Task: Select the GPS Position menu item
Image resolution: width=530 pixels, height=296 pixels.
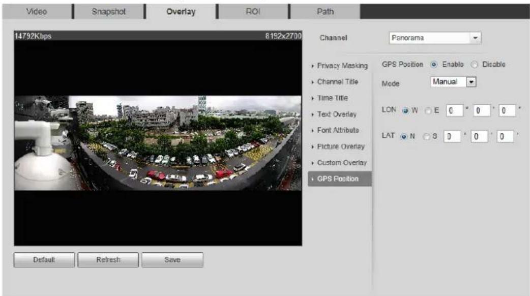Action: tap(340, 179)
